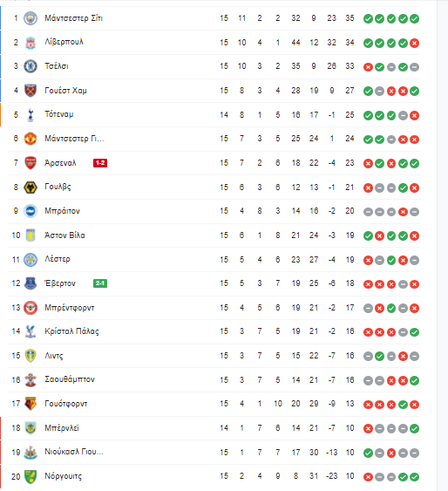Open the Chelsea crest icon
448x491 pixels.
[31, 66]
